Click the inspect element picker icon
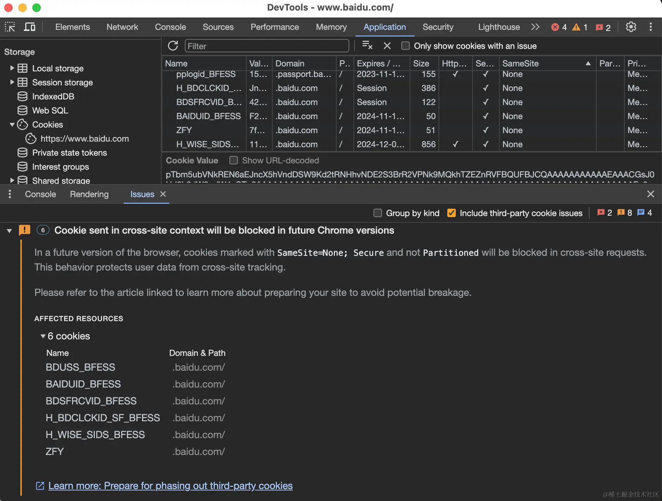The height and width of the screenshot is (501, 662). tap(10, 27)
